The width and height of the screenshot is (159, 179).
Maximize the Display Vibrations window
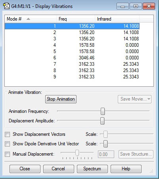(x=136, y=6)
